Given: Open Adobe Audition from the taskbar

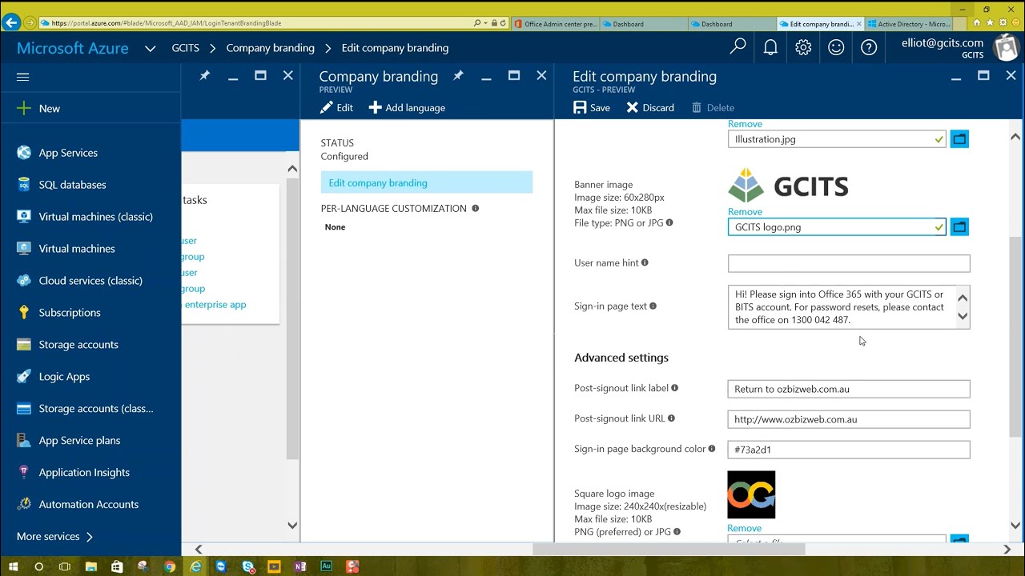Looking at the screenshot, I should click(326, 566).
